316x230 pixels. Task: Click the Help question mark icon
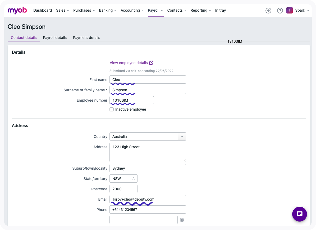coord(280,10)
